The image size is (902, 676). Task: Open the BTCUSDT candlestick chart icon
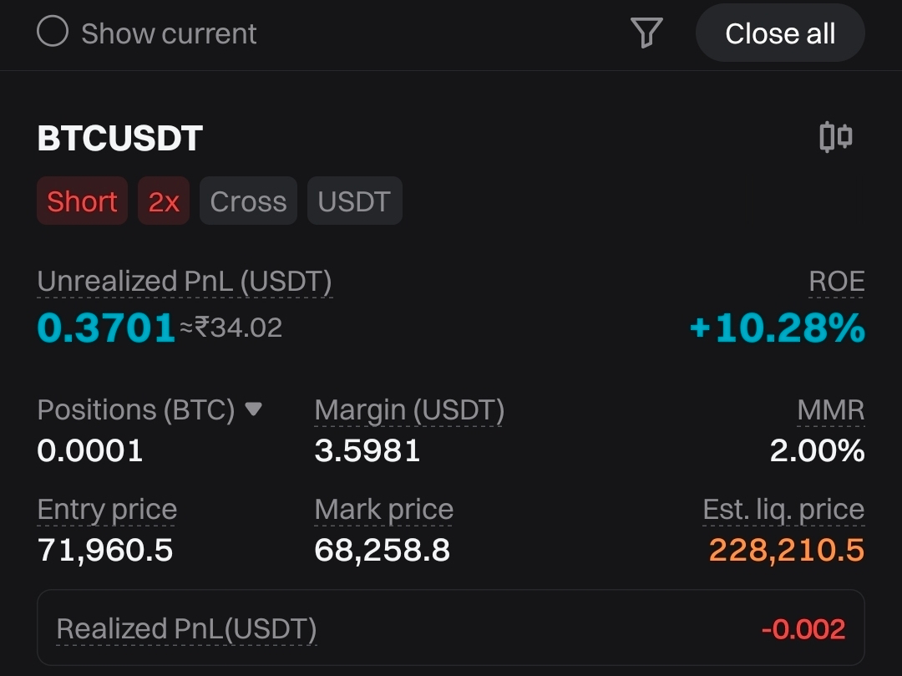click(835, 137)
